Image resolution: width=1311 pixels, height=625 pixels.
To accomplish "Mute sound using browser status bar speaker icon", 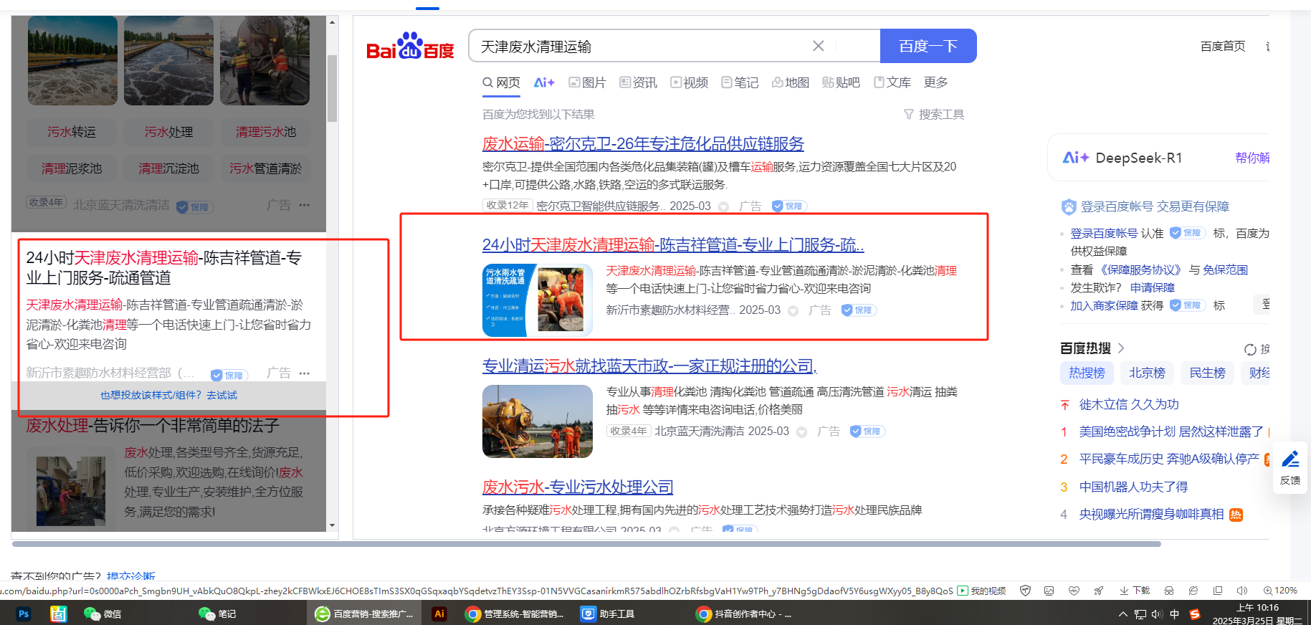I will (1242, 591).
